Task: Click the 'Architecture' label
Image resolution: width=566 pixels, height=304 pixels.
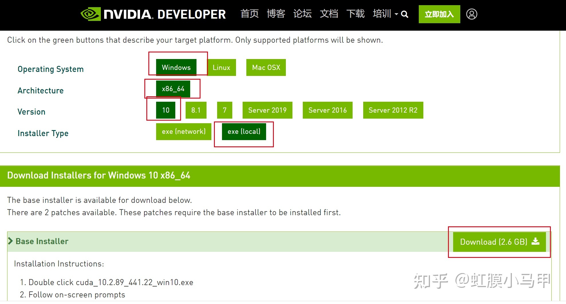Action: (x=41, y=91)
